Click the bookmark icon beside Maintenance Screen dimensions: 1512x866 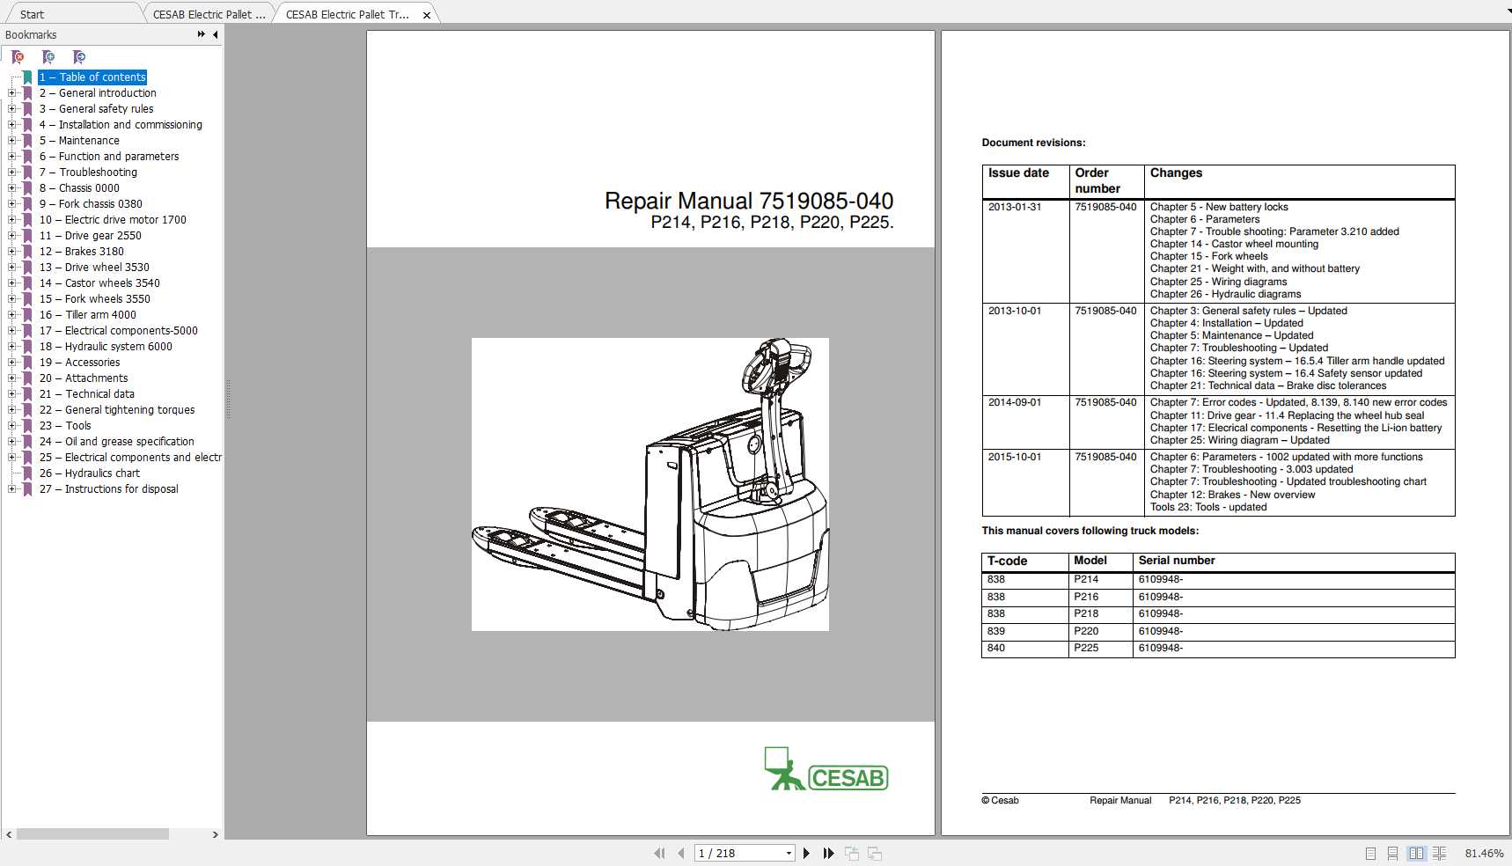tap(28, 141)
